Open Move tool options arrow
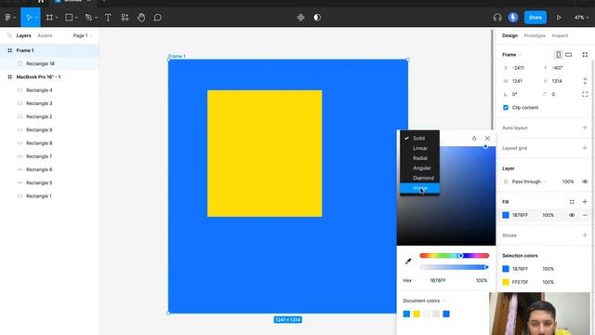Image resolution: width=595 pixels, height=335 pixels. 36,18
